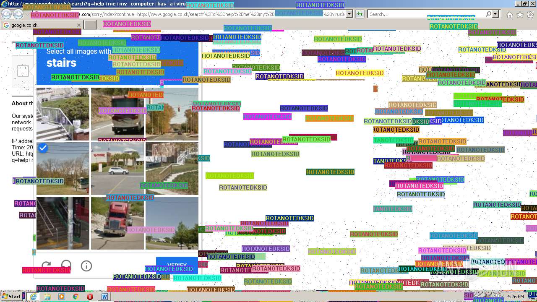Launch Google Chrome from the taskbar
This screenshot has width=537, height=302.
[76, 297]
